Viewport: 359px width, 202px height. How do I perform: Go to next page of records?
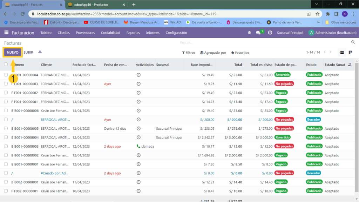click(x=330, y=53)
